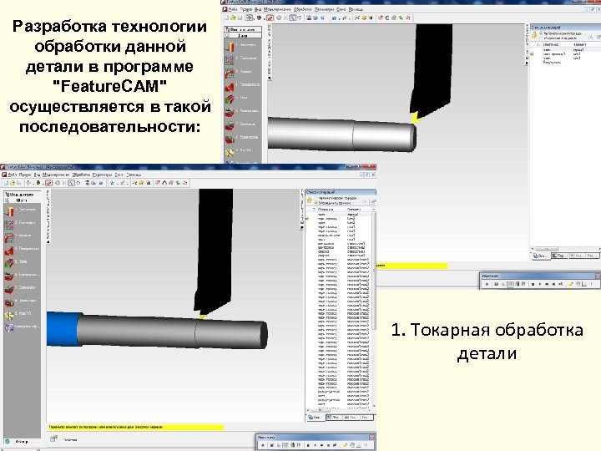Open the Элементы step in front window sidebar

pyautogui.click(x=22, y=288)
